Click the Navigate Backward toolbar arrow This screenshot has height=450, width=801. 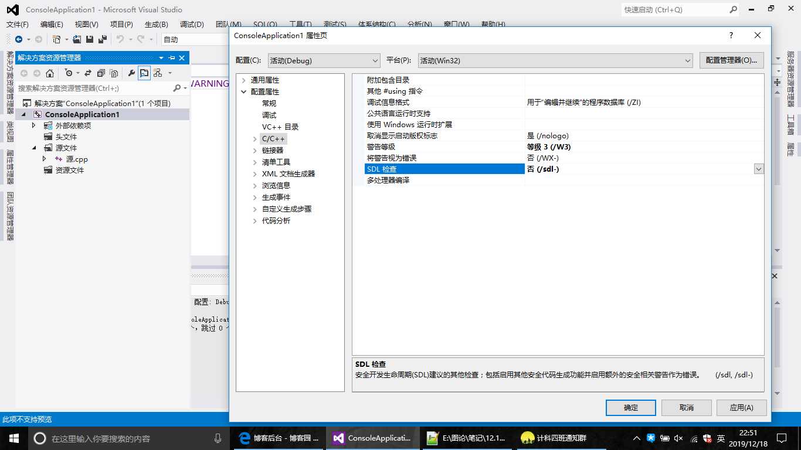pyautogui.click(x=19, y=39)
